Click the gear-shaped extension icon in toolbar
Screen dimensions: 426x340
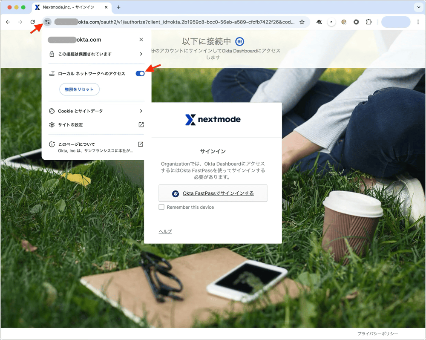pyautogui.click(x=356, y=22)
